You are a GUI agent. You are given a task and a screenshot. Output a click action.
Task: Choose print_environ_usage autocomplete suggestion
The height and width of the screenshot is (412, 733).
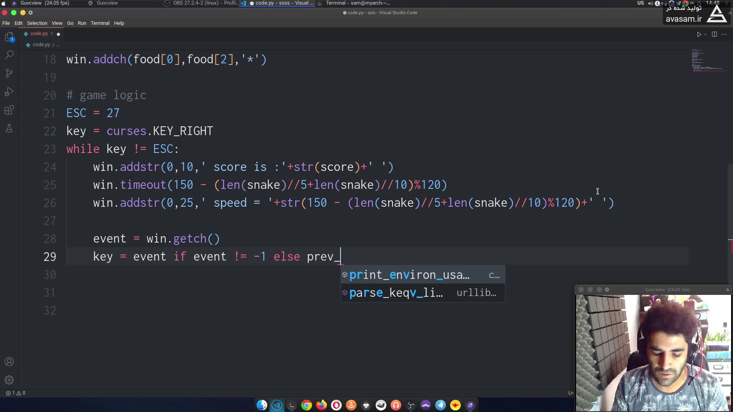[x=409, y=275]
